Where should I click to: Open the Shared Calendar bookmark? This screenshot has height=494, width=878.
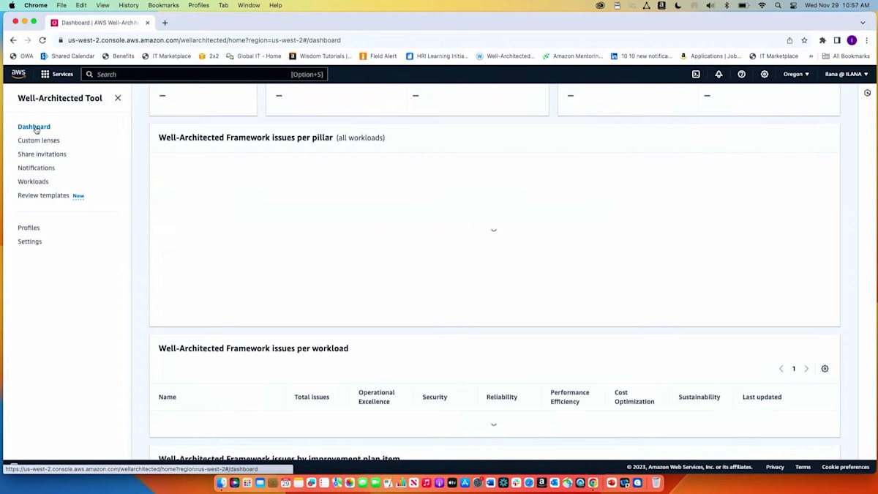coord(67,56)
